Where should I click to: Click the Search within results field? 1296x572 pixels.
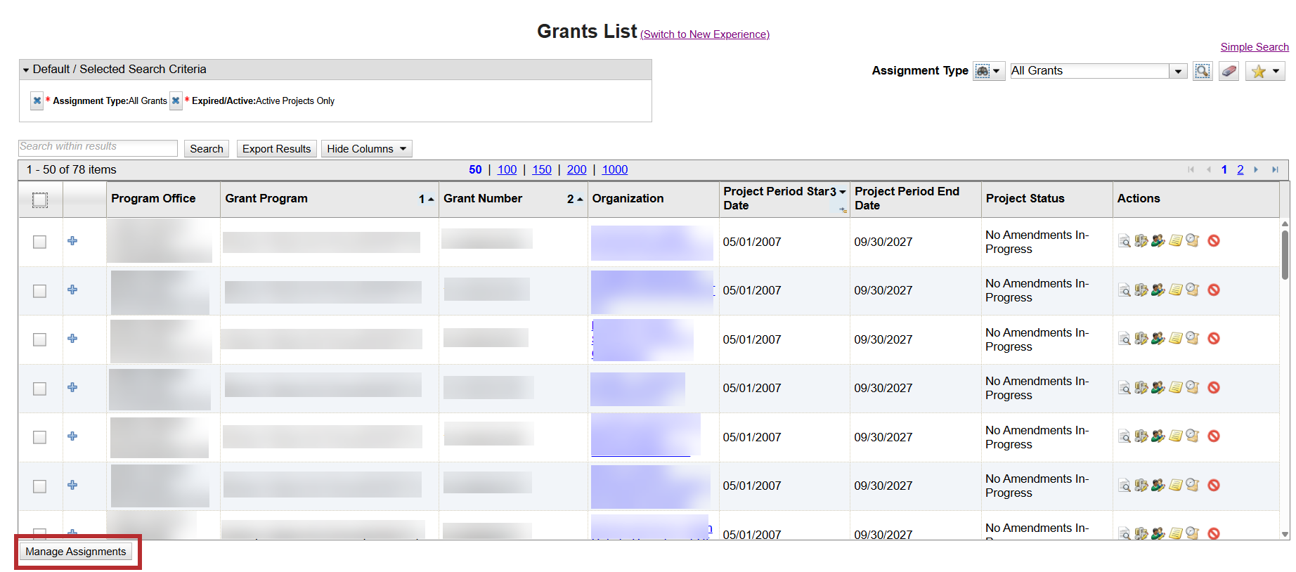tap(98, 147)
